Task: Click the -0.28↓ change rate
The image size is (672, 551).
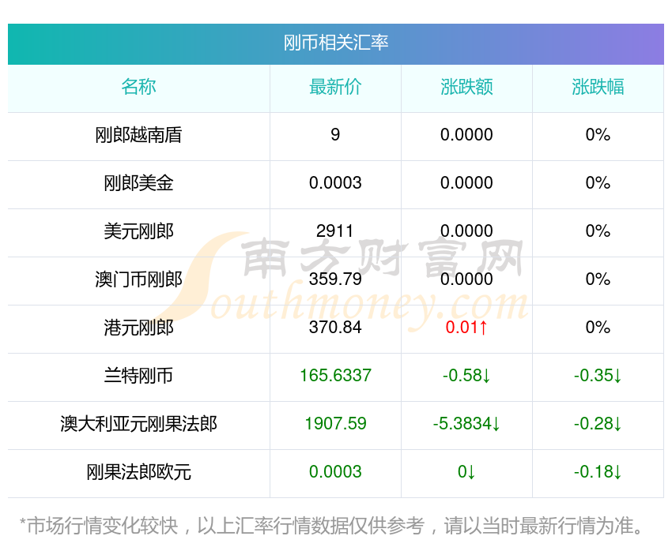Action: [598, 424]
